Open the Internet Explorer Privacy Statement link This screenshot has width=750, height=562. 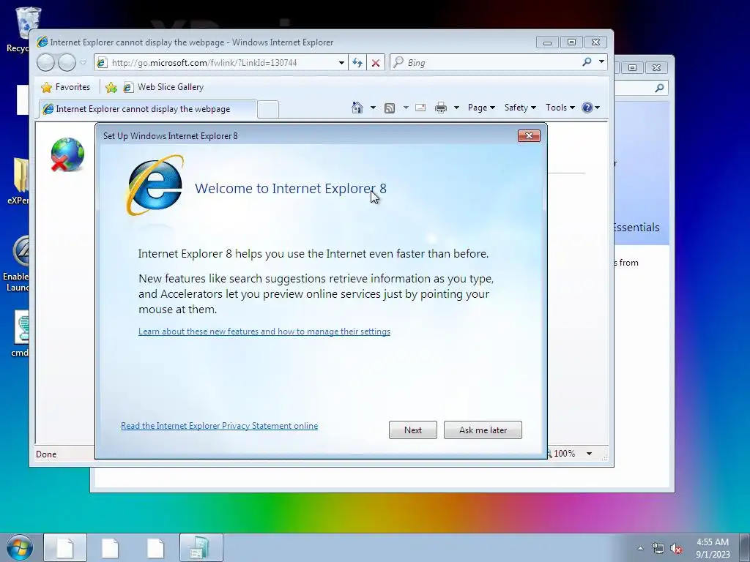point(219,426)
